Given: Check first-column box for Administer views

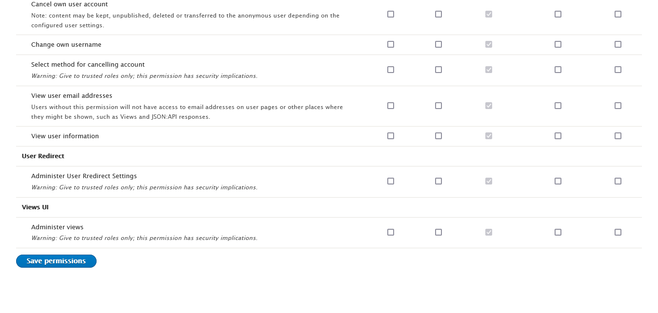Looking at the screenshot, I should coord(391,232).
